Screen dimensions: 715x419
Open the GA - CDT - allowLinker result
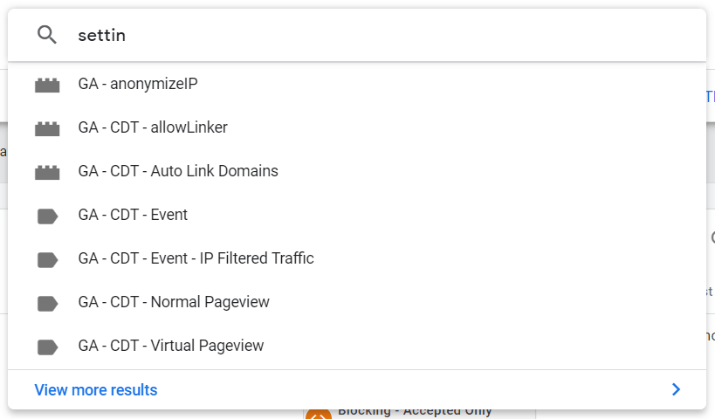357,127
